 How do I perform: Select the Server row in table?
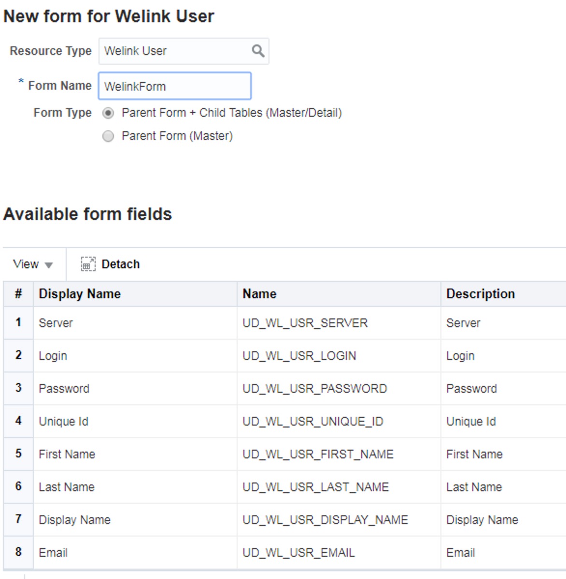284,323
